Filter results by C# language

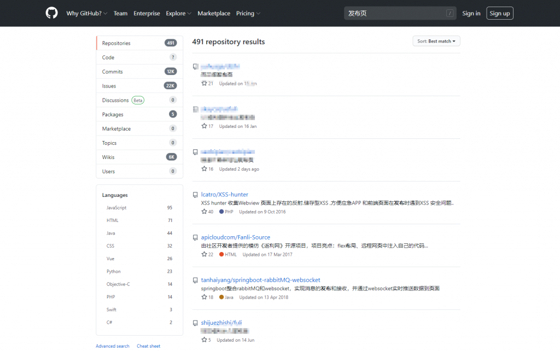(x=139, y=322)
